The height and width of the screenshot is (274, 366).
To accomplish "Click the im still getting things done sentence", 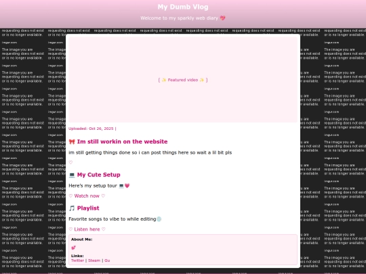I will pyautogui.click(x=150, y=153).
